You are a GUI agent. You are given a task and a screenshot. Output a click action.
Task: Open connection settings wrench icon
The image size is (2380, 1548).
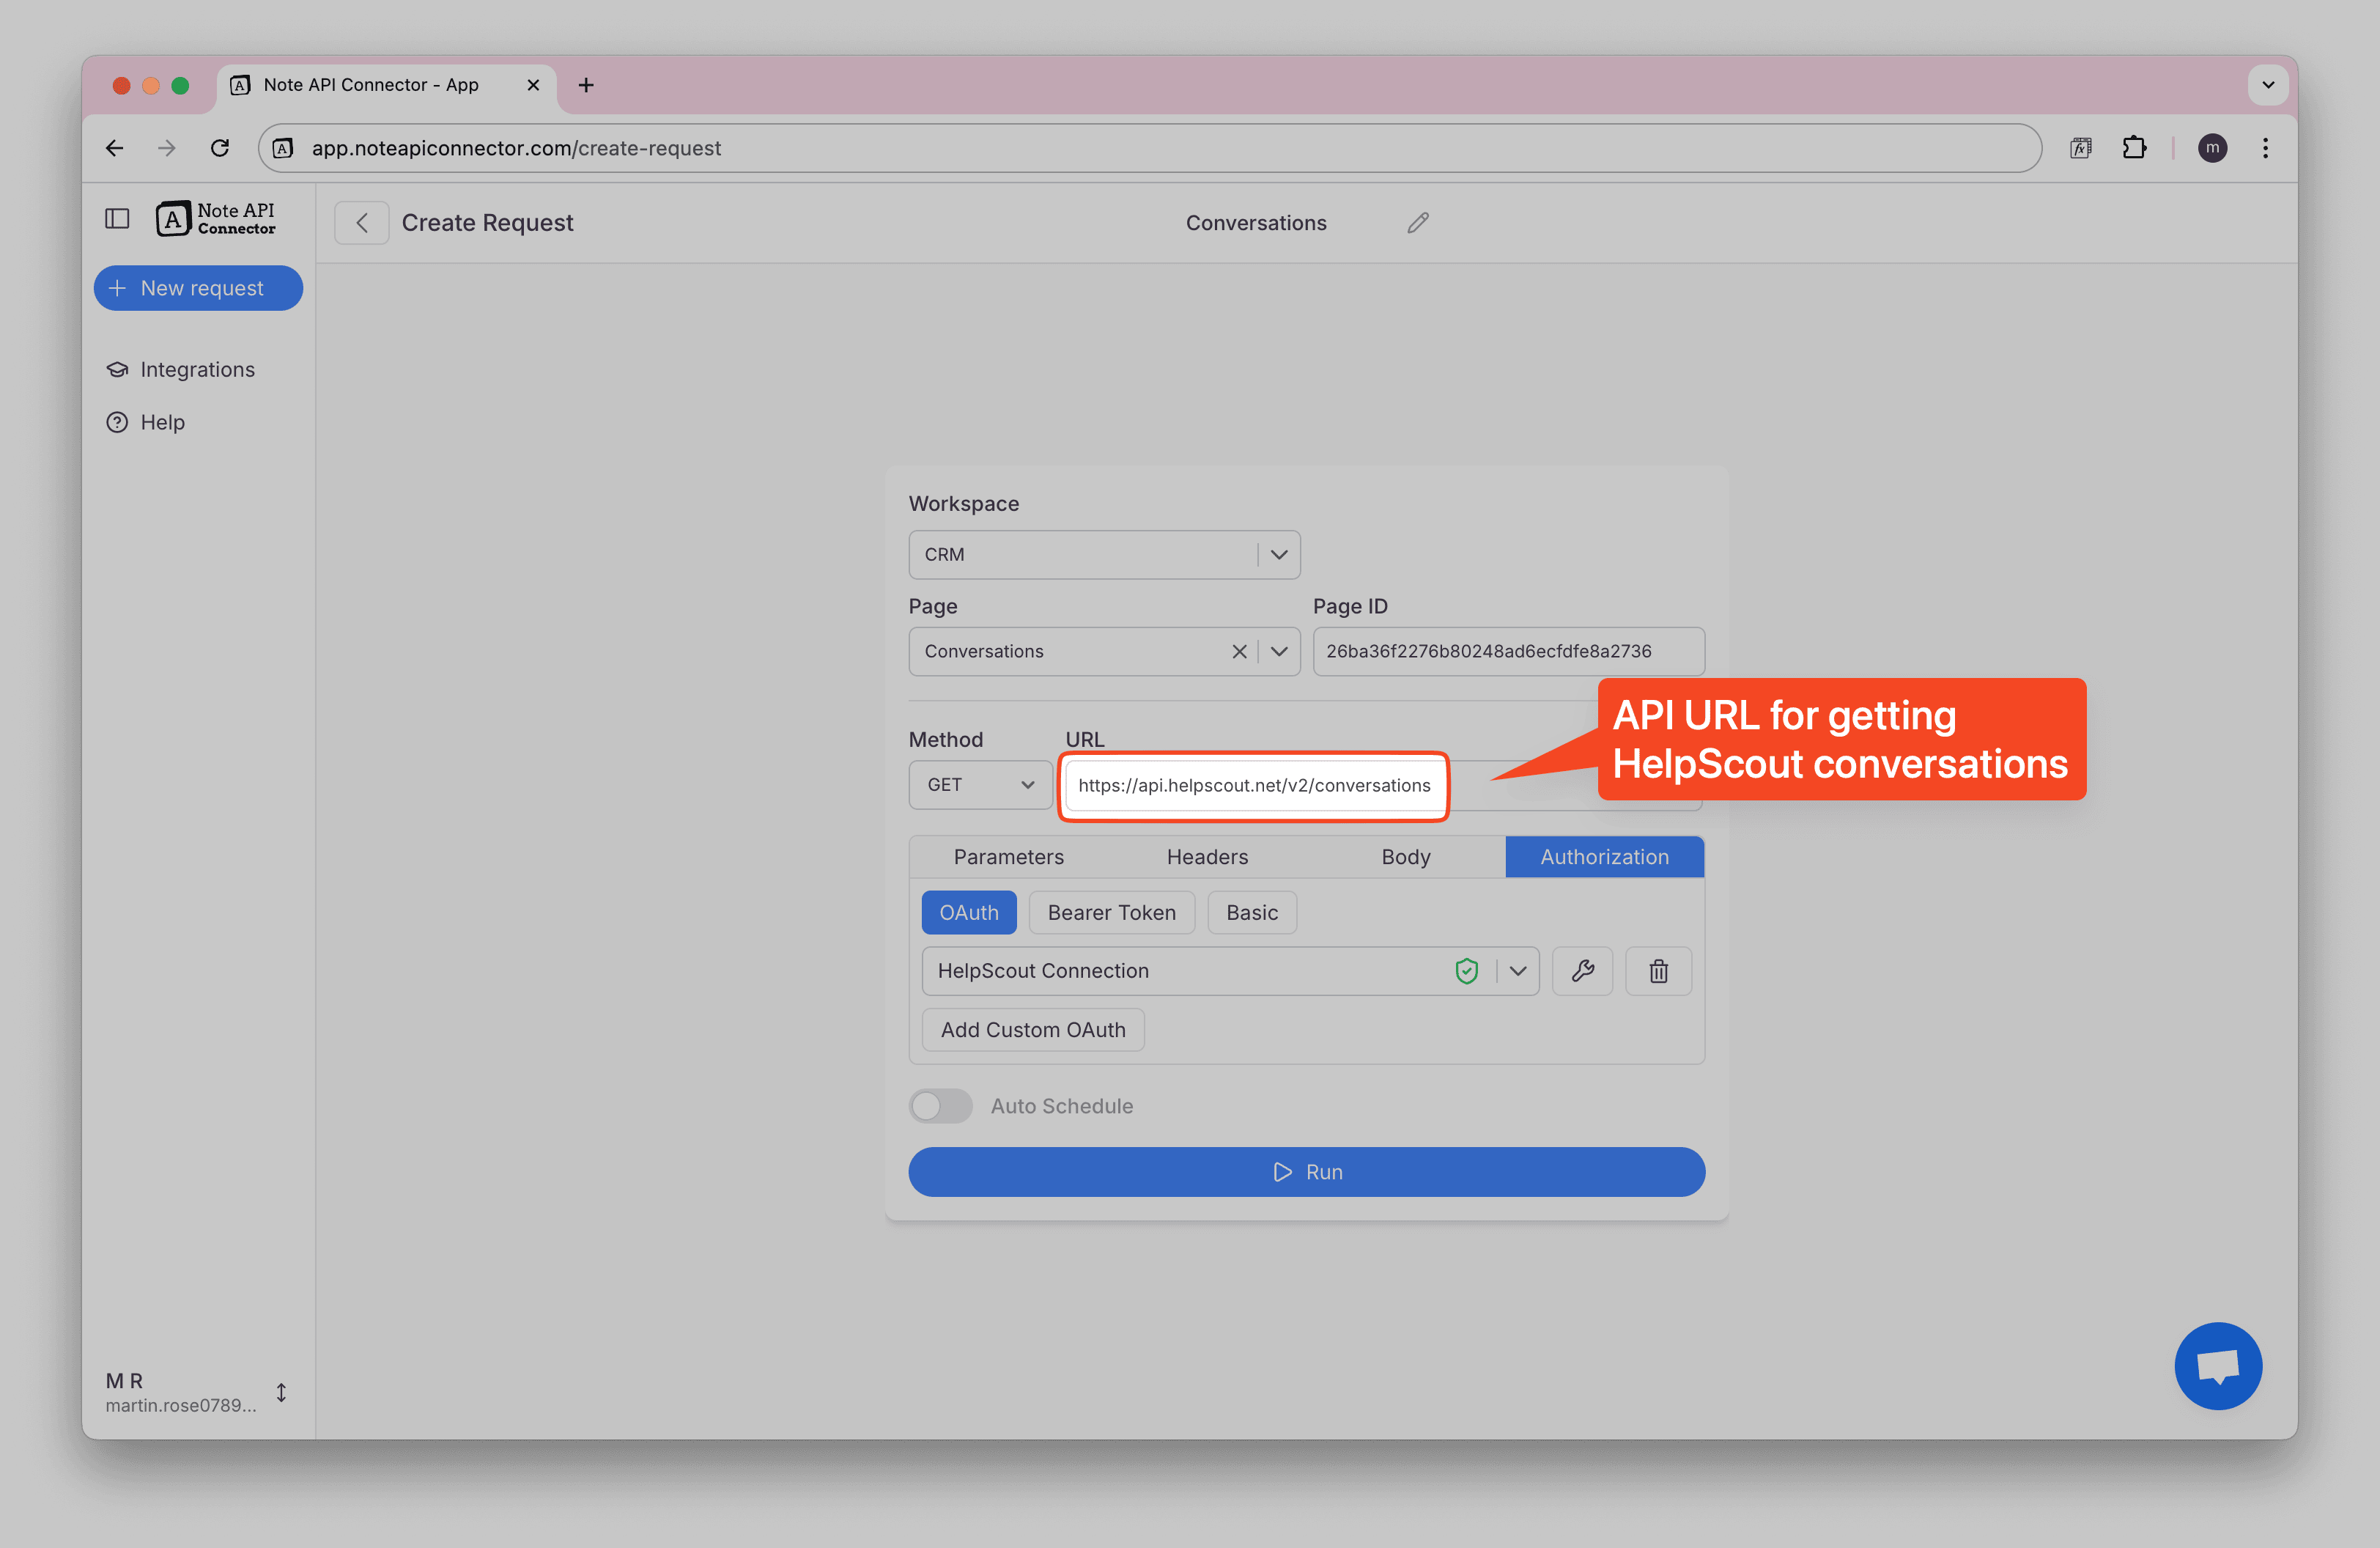tap(1582, 971)
